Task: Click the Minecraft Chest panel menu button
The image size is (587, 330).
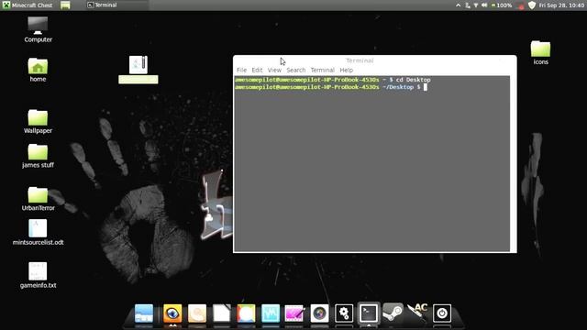Action: (x=28, y=5)
